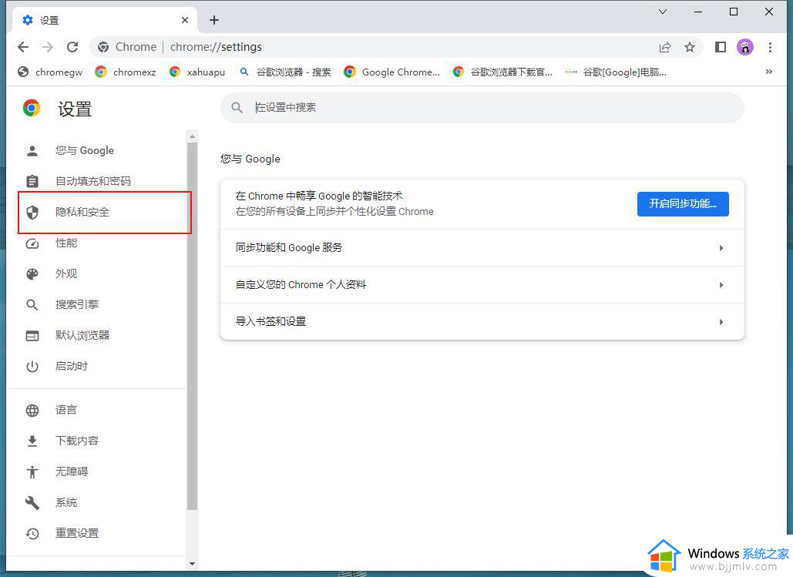Screen dimensions: 793x577
Task: Open 外观 settings section
Action: (x=96, y=274)
